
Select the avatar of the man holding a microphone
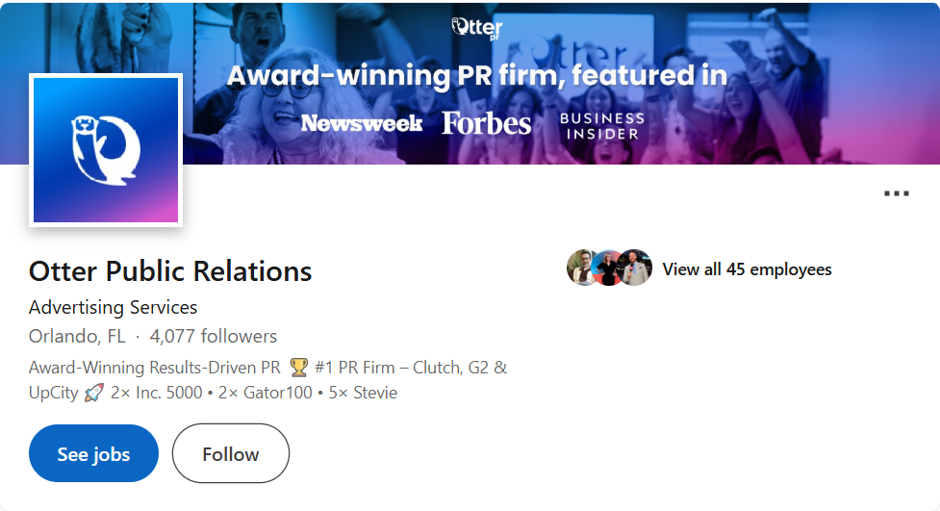click(x=635, y=268)
